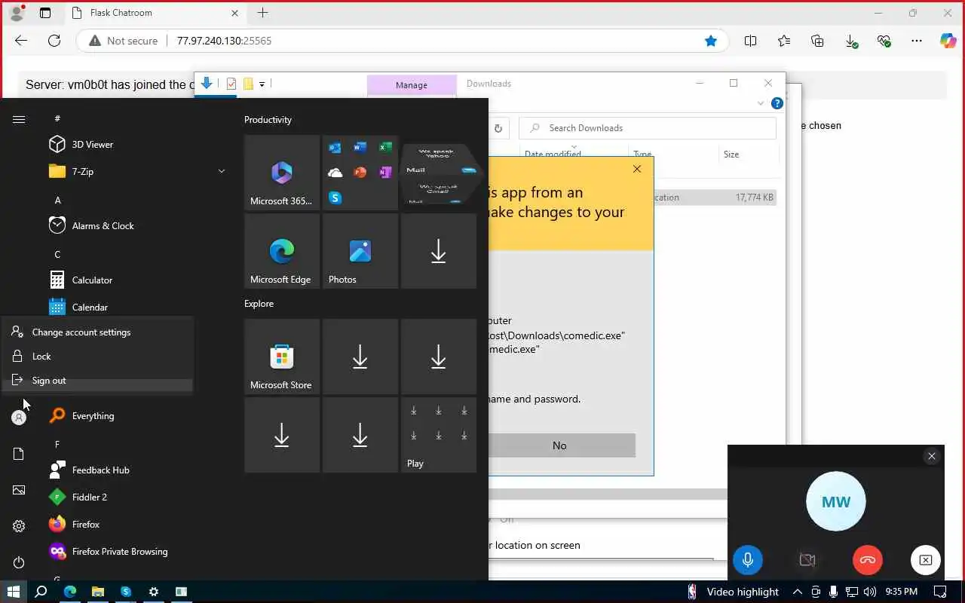
Task: Open the quick access toolbar dropdown arrow
Action: pyautogui.click(x=262, y=84)
